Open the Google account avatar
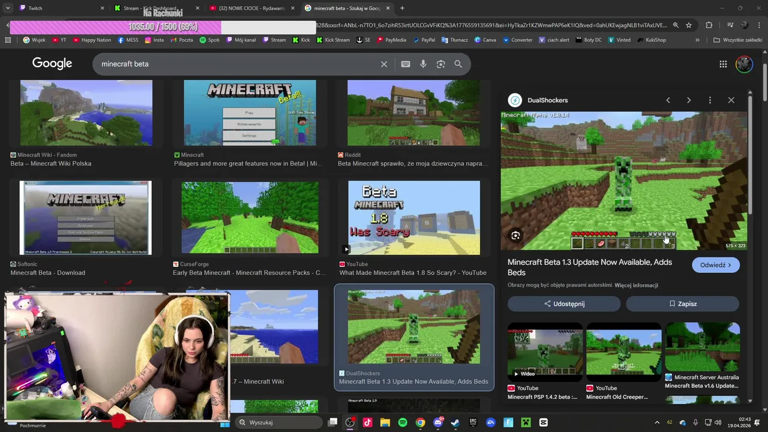The height and width of the screenshot is (432, 768). coord(744,64)
